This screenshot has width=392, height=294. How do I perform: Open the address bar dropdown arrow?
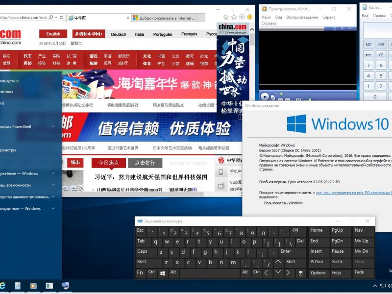(56, 17)
